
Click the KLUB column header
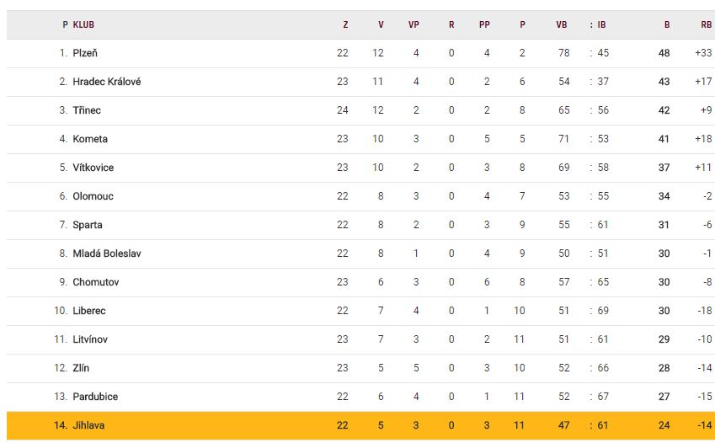(x=84, y=24)
